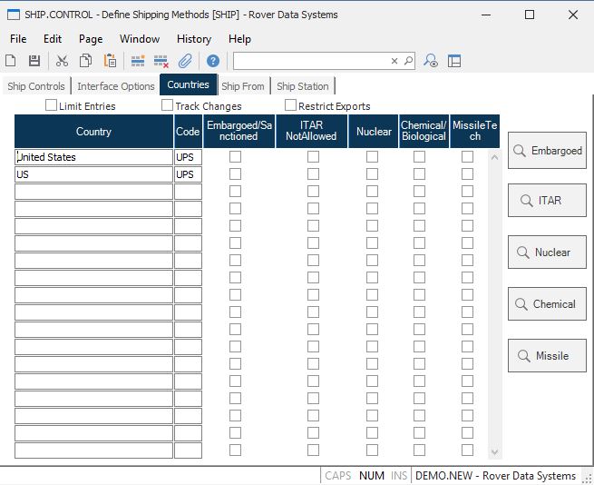Clear the toolbar search box with X

click(394, 61)
